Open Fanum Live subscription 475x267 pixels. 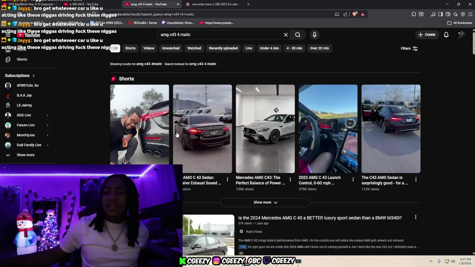point(26,125)
